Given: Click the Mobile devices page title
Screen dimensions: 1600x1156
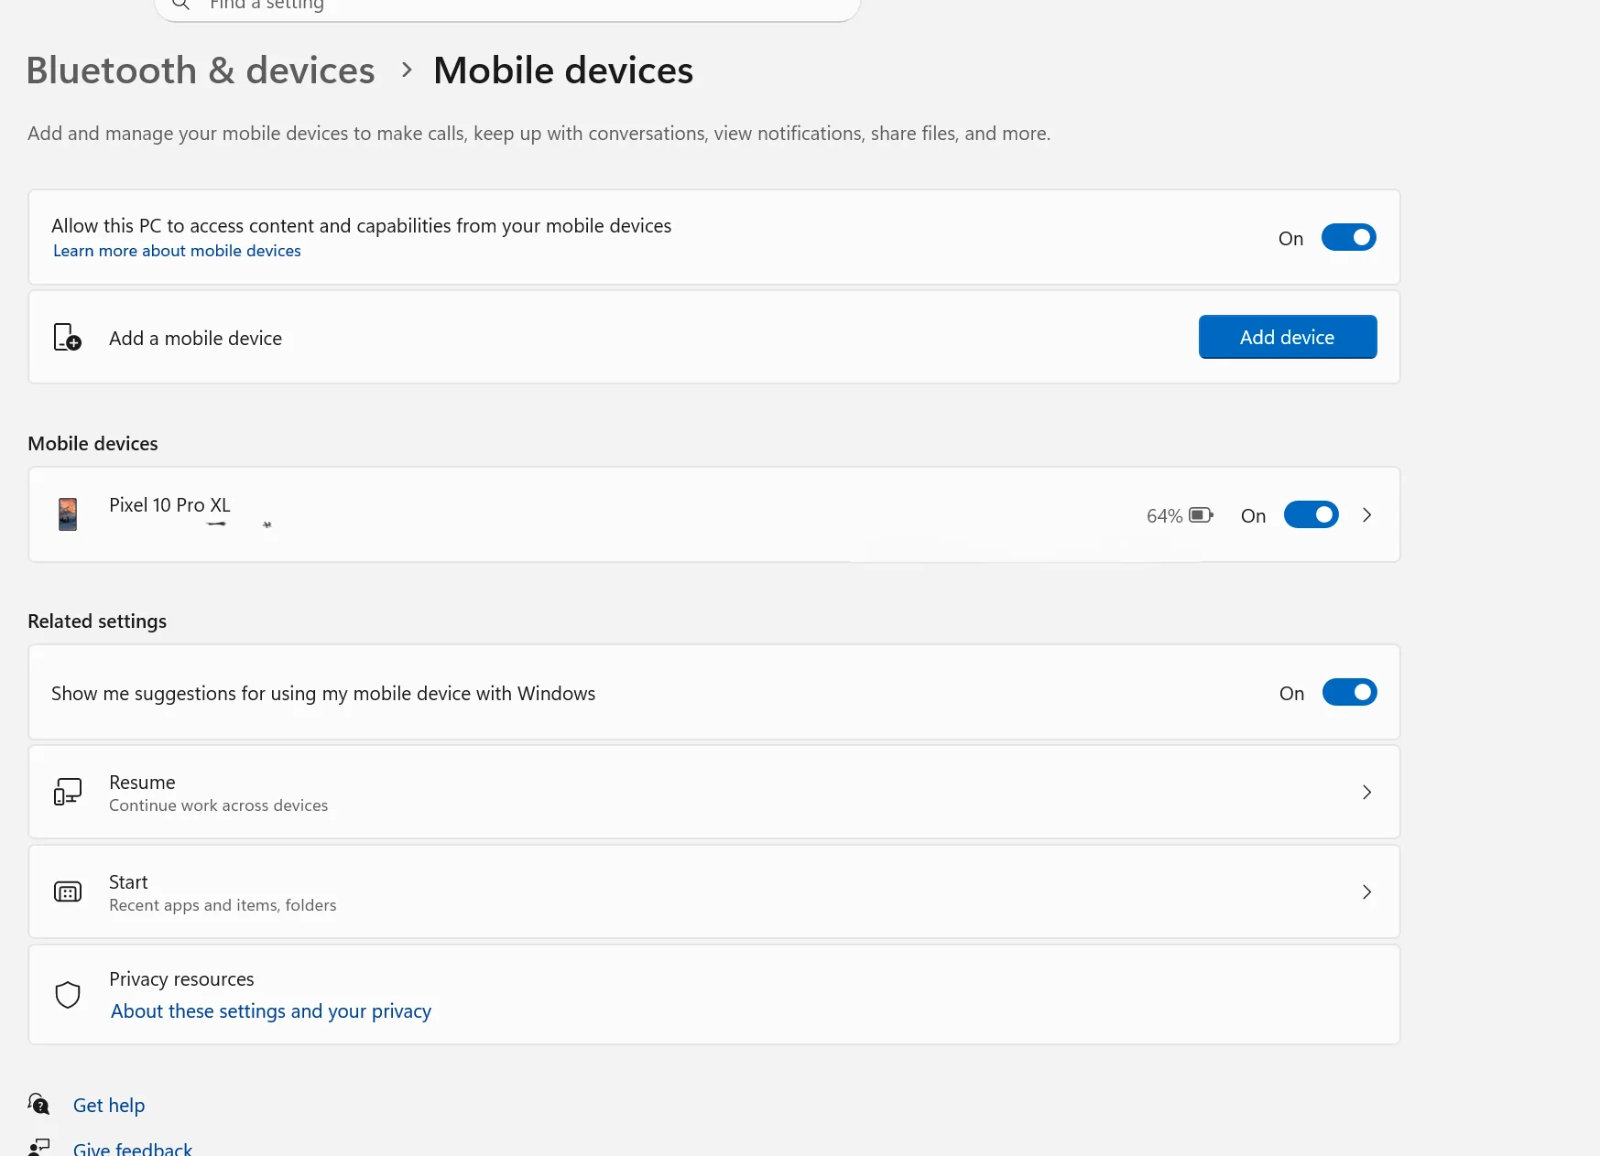Looking at the screenshot, I should (563, 70).
